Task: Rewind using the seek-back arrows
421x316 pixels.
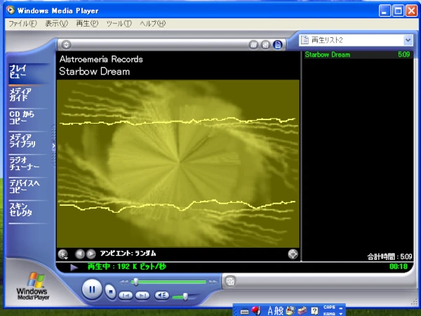Action: click(123, 282)
